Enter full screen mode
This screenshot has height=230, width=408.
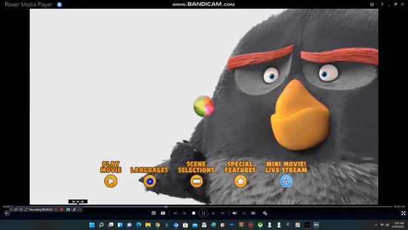tap(404, 213)
